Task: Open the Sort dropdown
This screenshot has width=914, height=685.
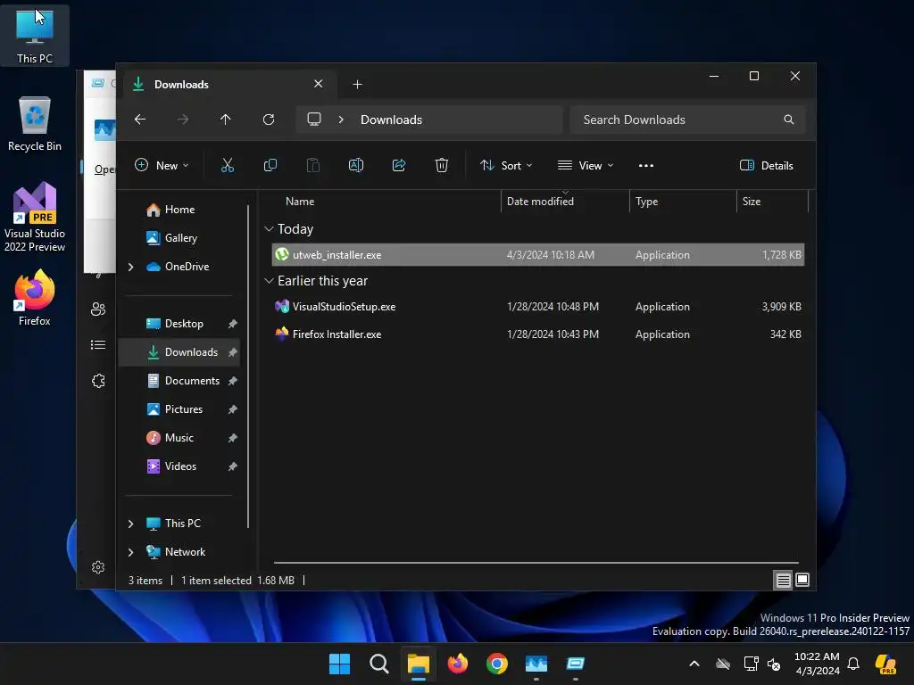Action: [x=506, y=165]
